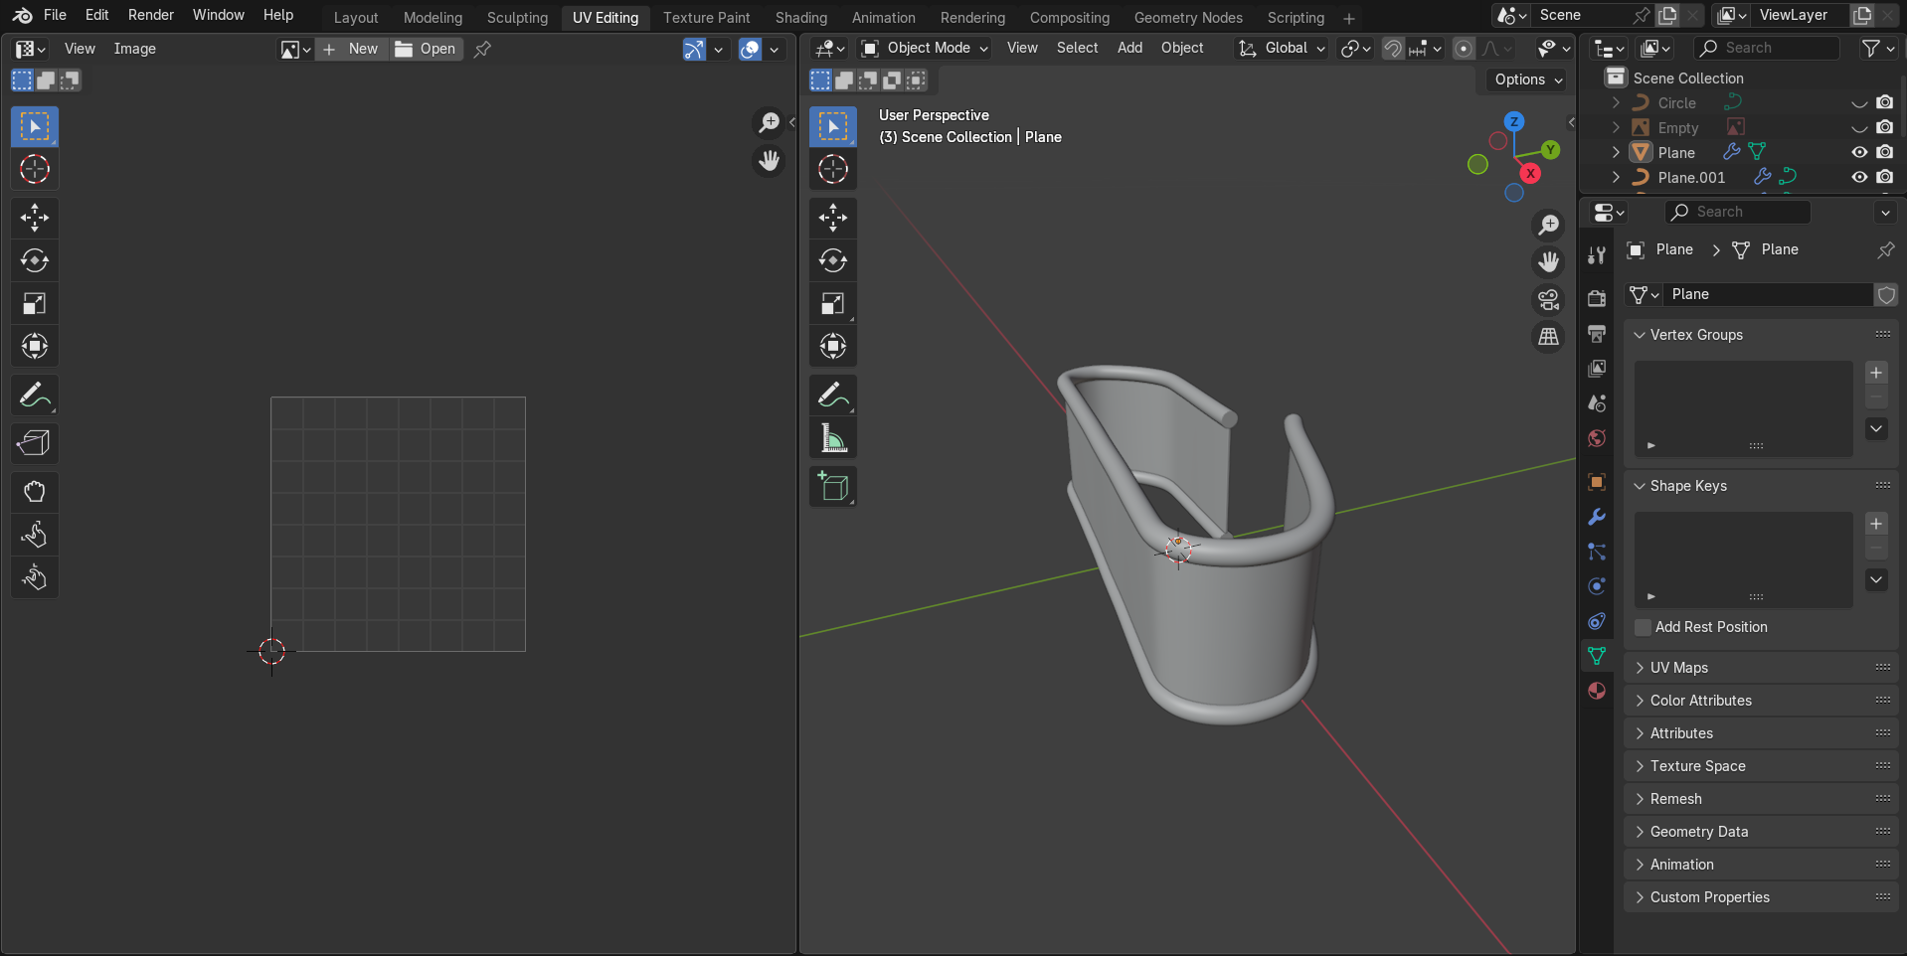This screenshot has height=956, width=1907.
Task: Click the Rip Region tool in UV editor
Action: click(x=35, y=443)
